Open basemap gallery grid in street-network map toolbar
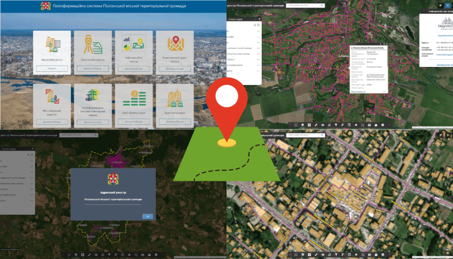453x259 pixels. pyautogui.click(x=309, y=125)
